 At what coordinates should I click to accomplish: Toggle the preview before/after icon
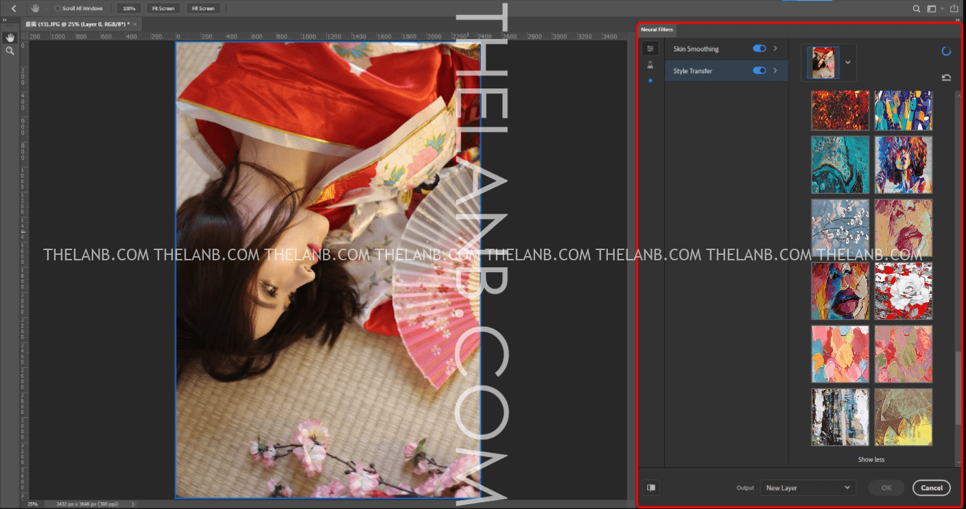pyautogui.click(x=651, y=488)
